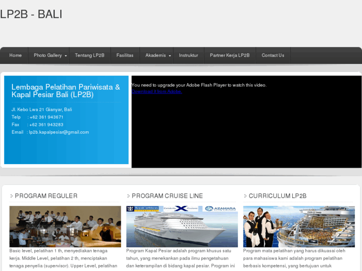Viewport: 362px width, 271px height.
Task: Expand the Photo Gallery dropdown arrow
Action: click(66, 56)
